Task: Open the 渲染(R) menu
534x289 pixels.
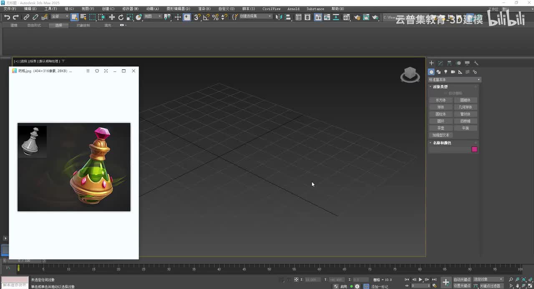Action: tap(204, 9)
